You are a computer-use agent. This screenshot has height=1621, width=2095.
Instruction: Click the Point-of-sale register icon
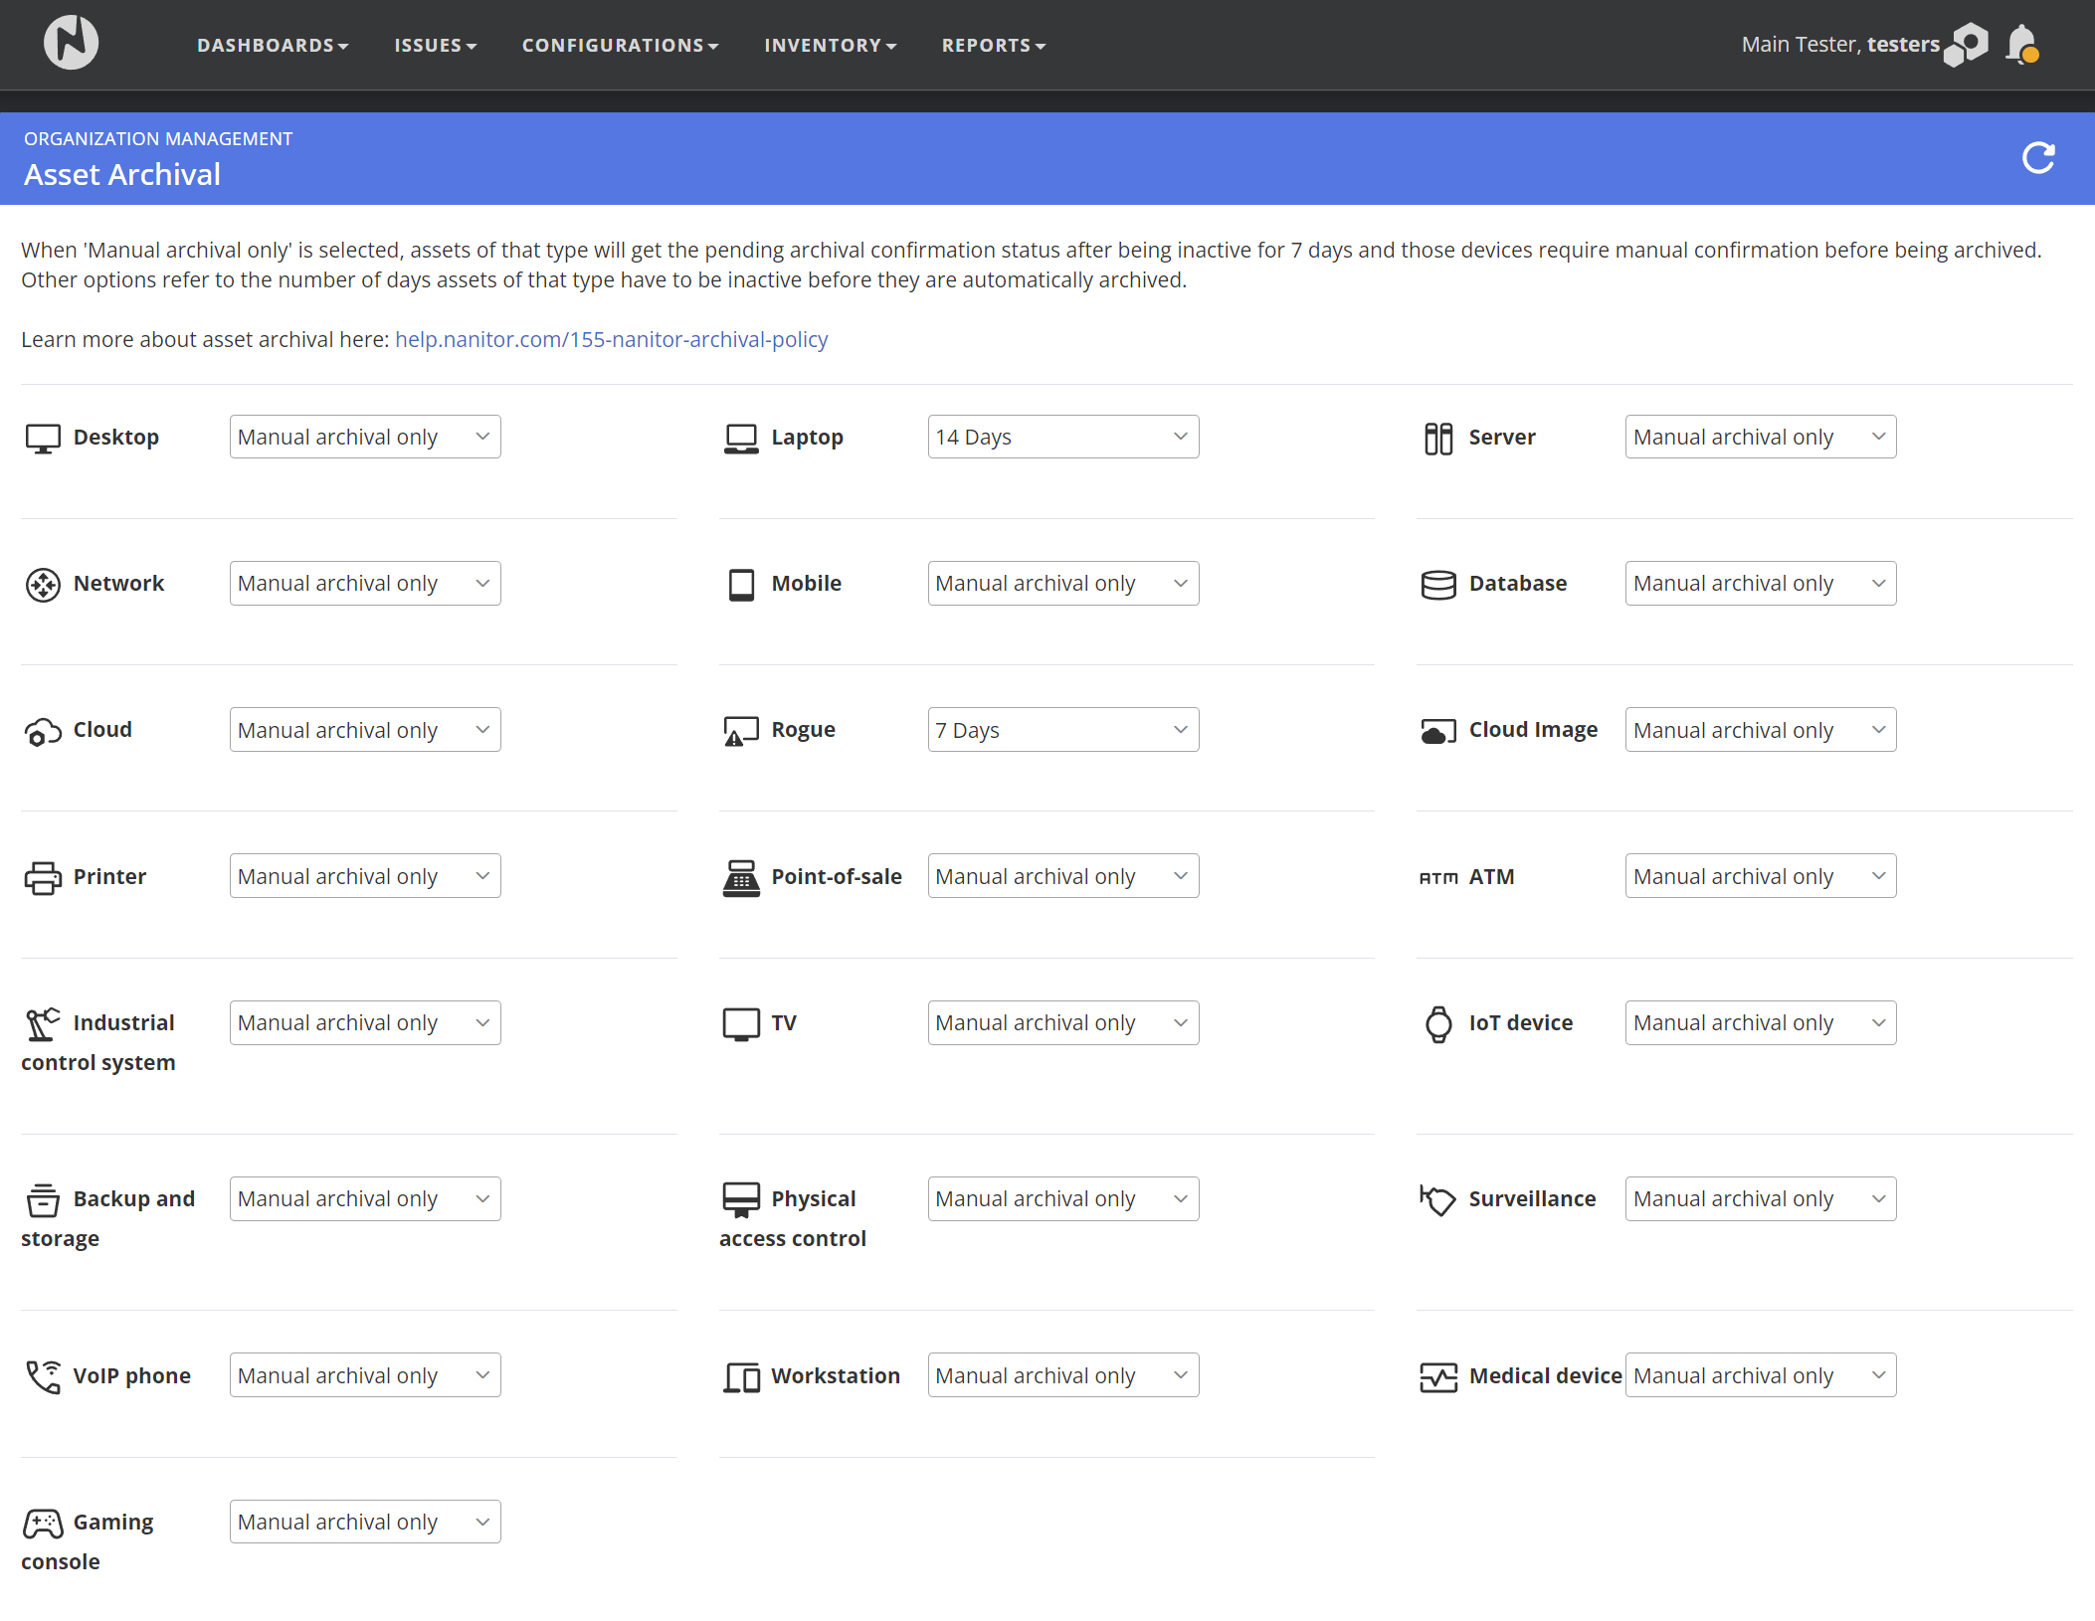coord(741,877)
